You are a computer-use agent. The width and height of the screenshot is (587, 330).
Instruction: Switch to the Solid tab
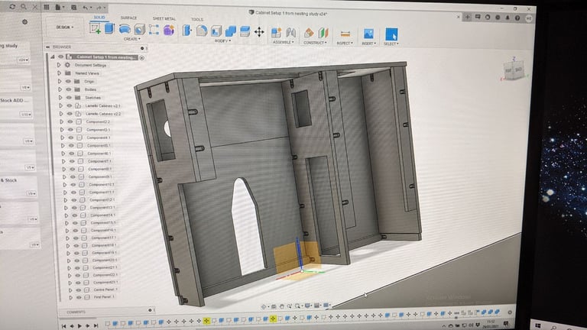tap(99, 18)
